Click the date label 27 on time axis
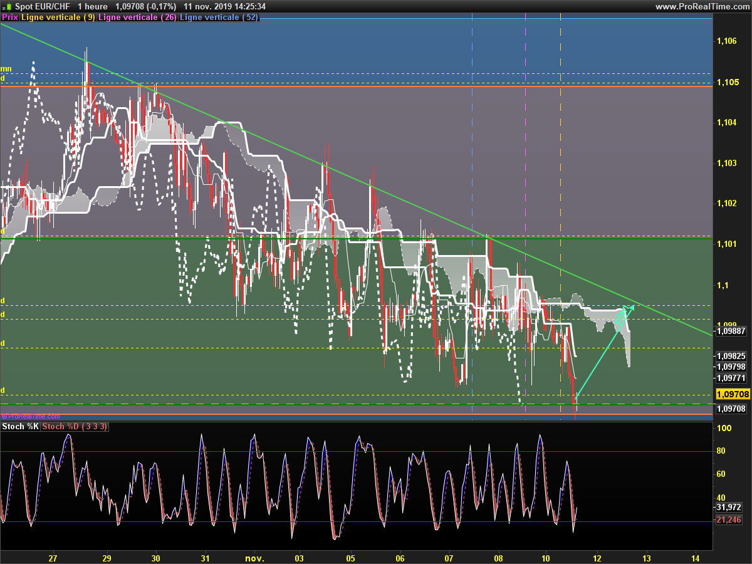This screenshot has width=752, height=564. coord(53,558)
